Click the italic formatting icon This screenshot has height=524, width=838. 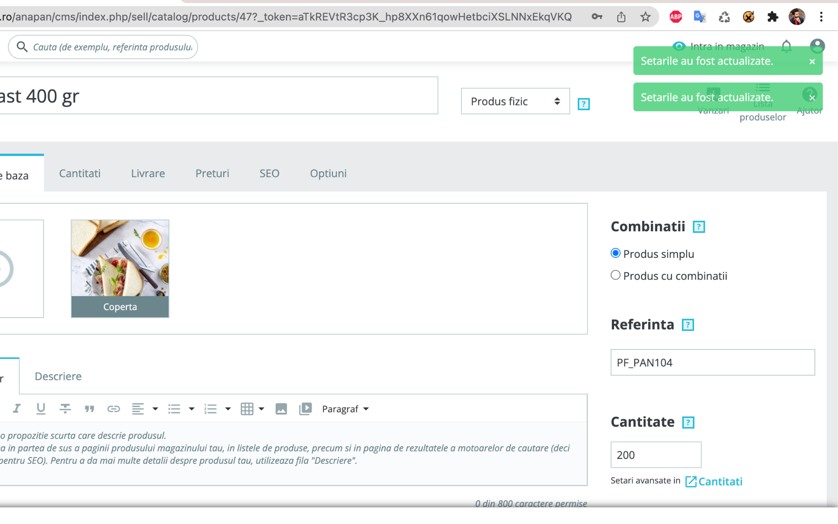point(17,409)
